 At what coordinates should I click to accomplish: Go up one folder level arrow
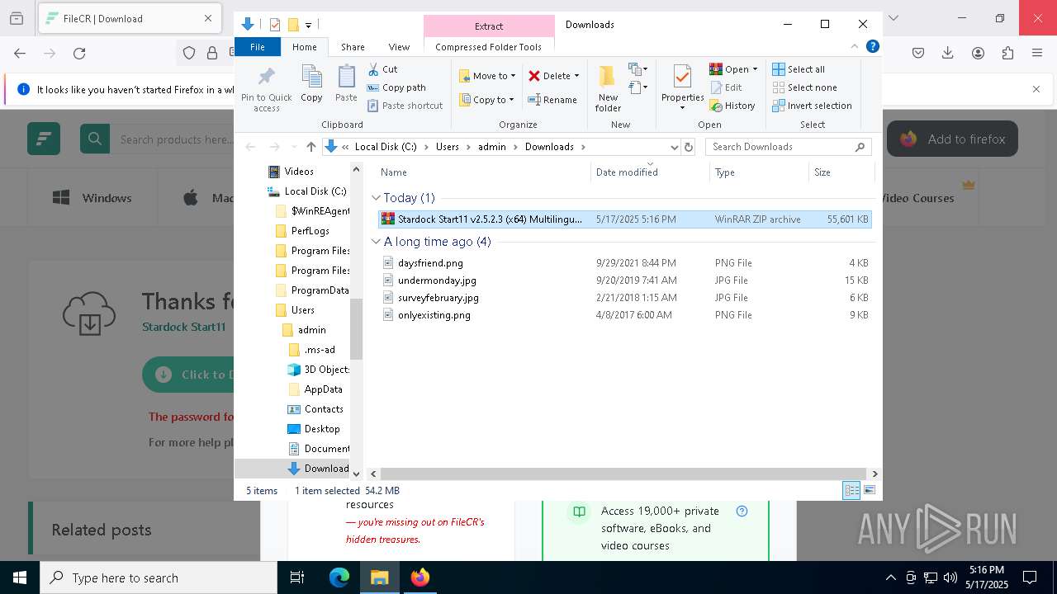pos(310,147)
